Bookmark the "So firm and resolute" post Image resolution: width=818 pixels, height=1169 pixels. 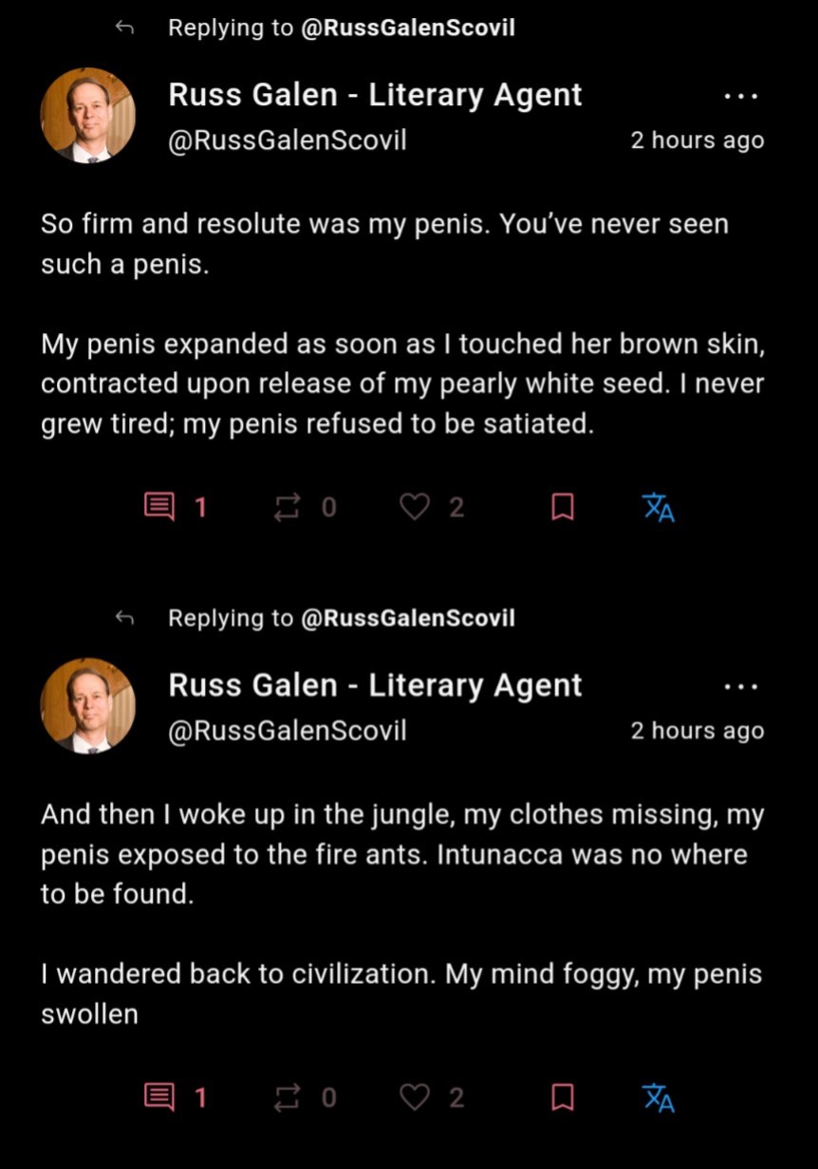[563, 508]
